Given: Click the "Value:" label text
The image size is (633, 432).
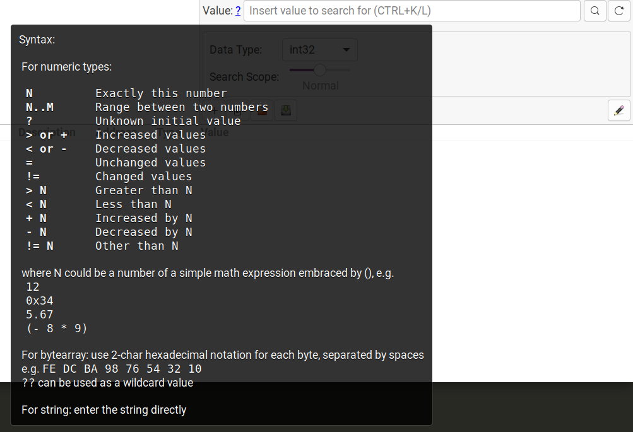Looking at the screenshot, I should click(x=218, y=11).
